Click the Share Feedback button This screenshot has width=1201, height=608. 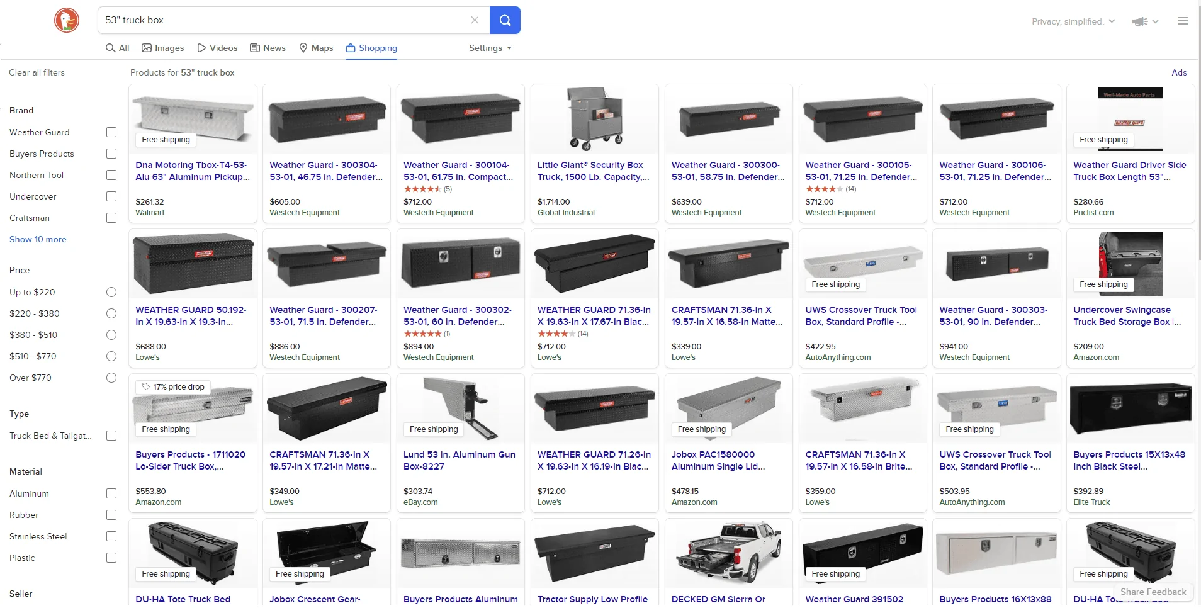pyautogui.click(x=1153, y=592)
